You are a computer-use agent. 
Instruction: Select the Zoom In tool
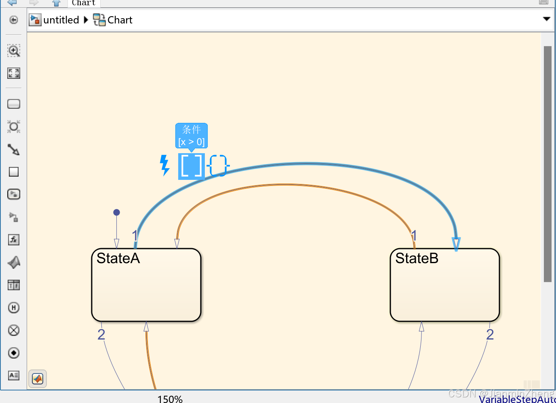tap(13, 51)
